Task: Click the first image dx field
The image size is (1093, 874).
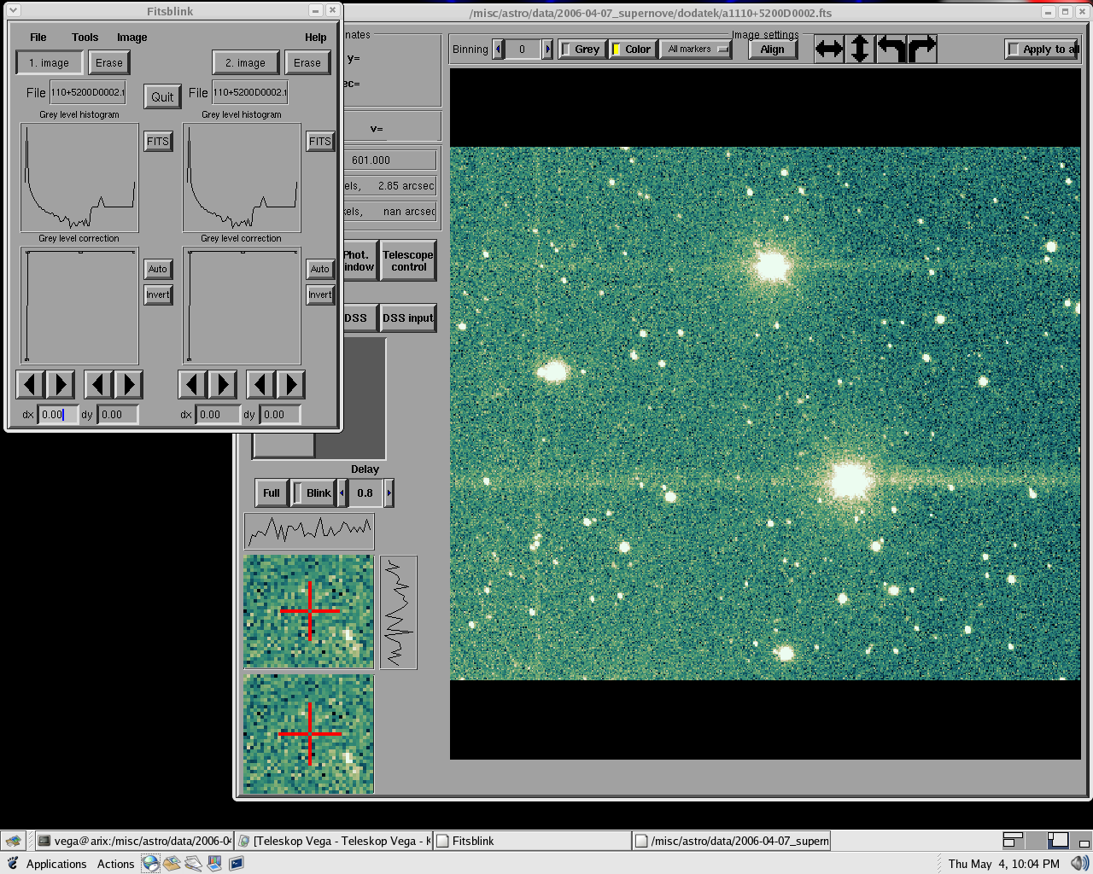Action: point(58,415)
